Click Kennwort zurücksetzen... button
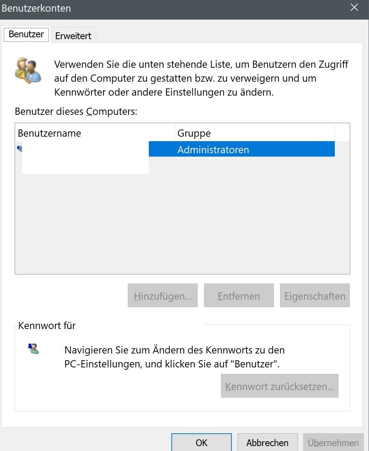Image resolution: width=369 pixels, height=451 pixels. (280, 386)
